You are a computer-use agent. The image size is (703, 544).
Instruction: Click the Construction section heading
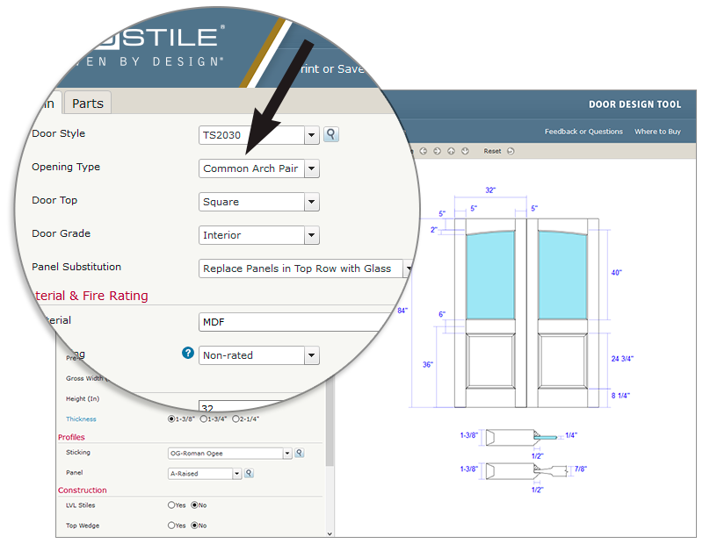click(x=83, y=490)
